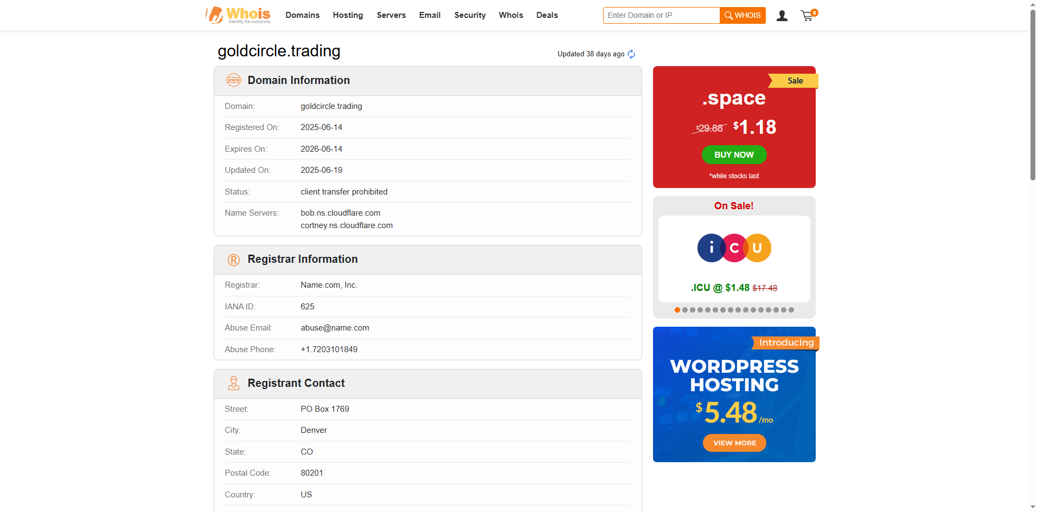This screenshot has width=1037, height=512.
Task: Click the green BUY NOW button
Action: [734, 155]
